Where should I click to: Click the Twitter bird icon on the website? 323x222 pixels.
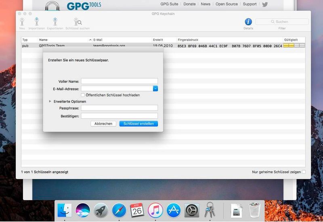click(x=265, y=4)
